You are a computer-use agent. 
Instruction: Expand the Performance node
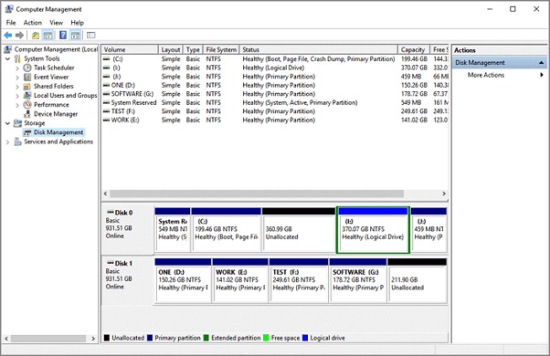pyautogui.click(x=17, y=105)
